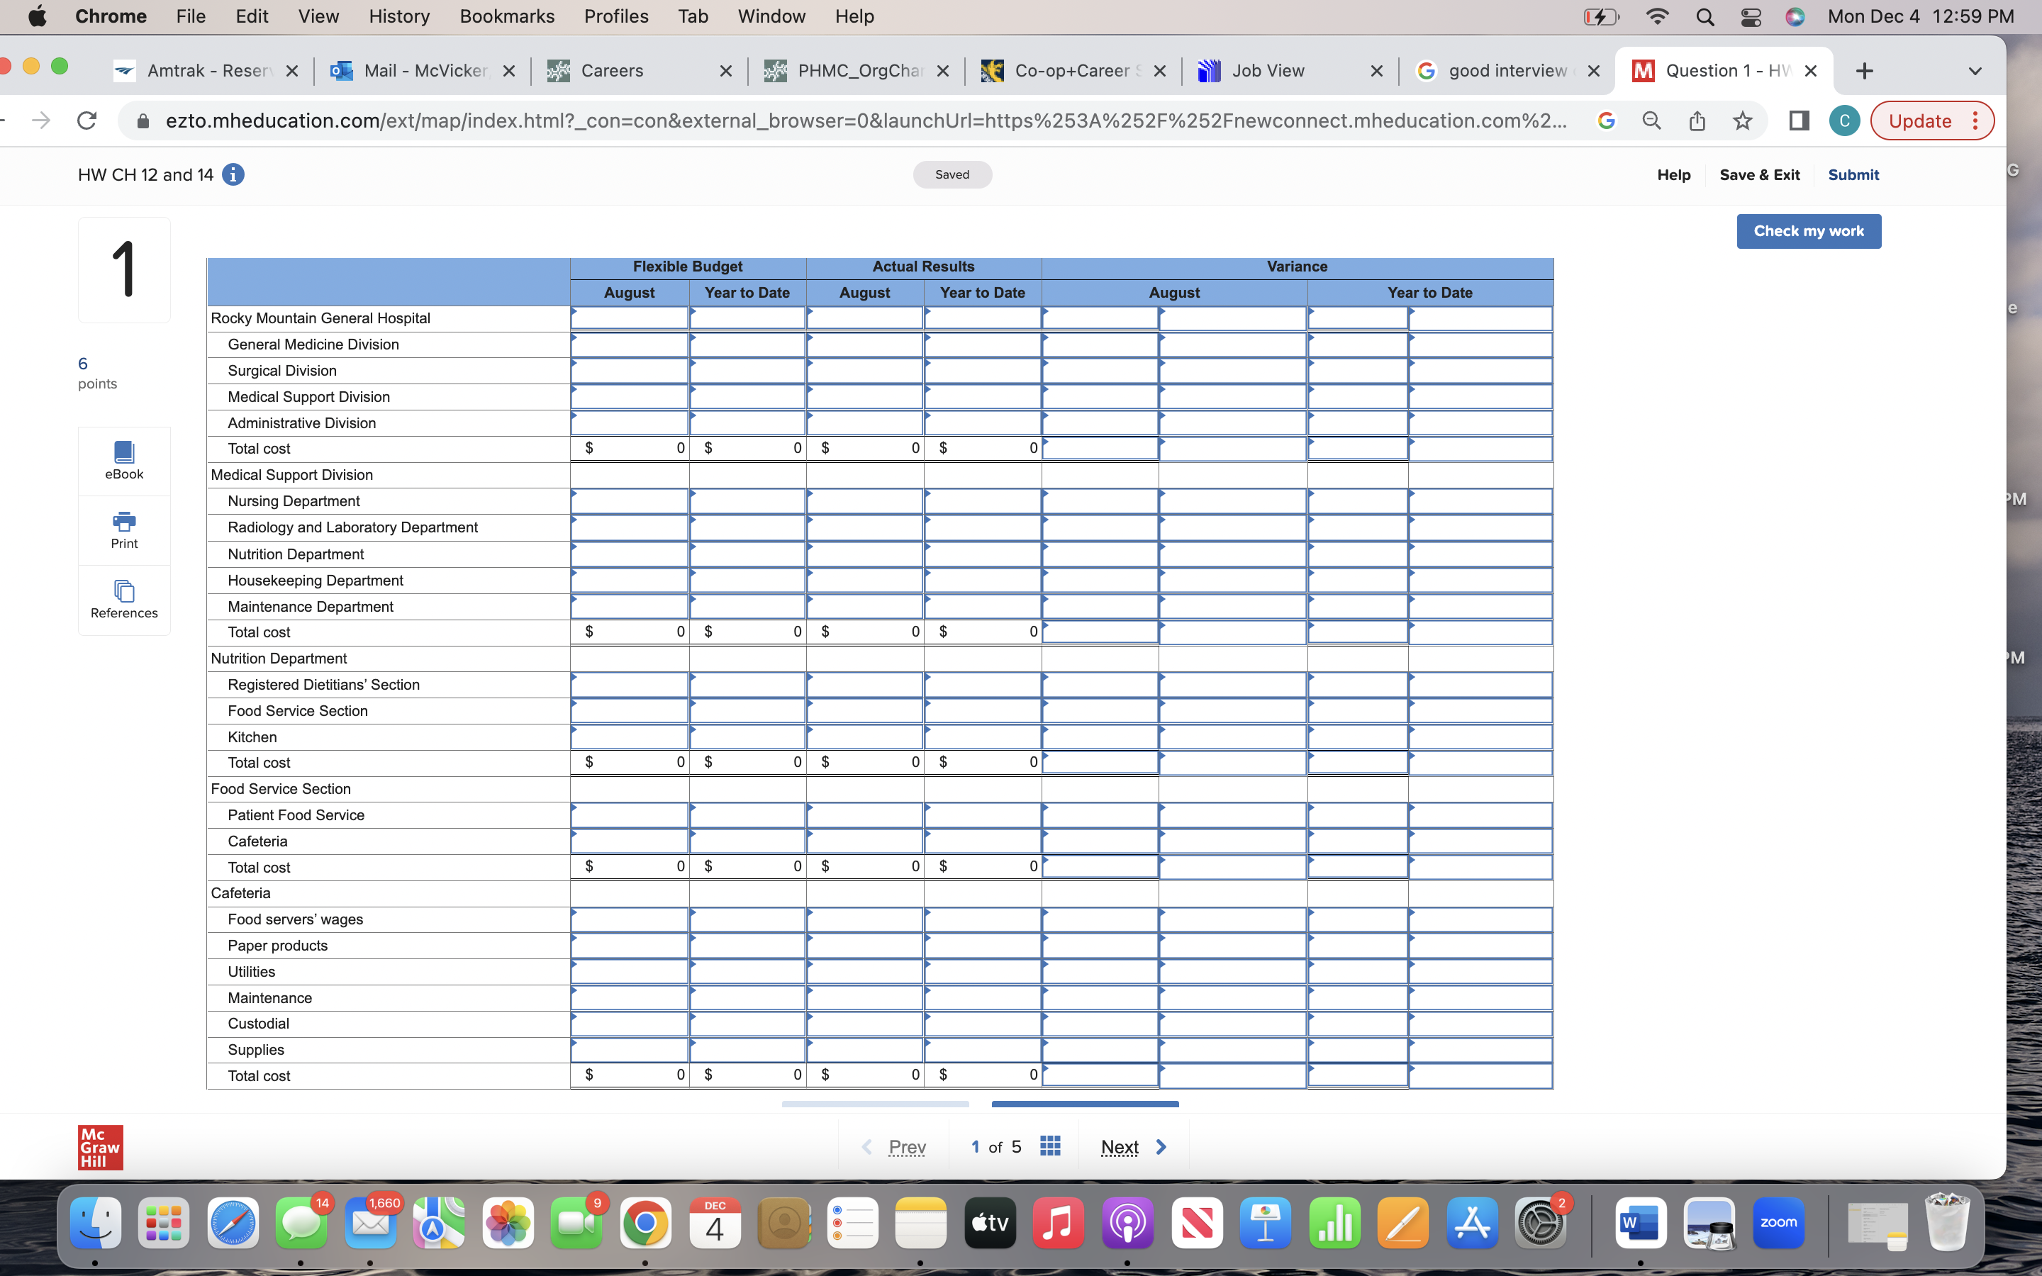
Task: Open the References panel
Action: click(123, 599)
